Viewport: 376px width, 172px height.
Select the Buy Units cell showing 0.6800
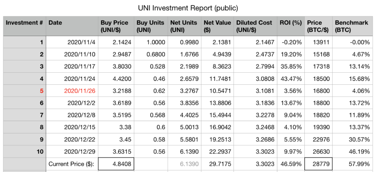tap(150, 55)
